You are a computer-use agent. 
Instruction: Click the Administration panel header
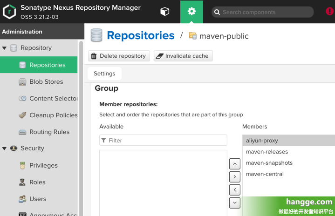[42, 32]
